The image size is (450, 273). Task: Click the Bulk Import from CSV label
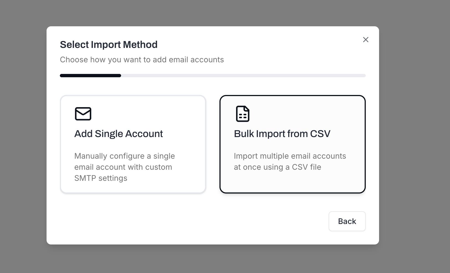point(282,133)
